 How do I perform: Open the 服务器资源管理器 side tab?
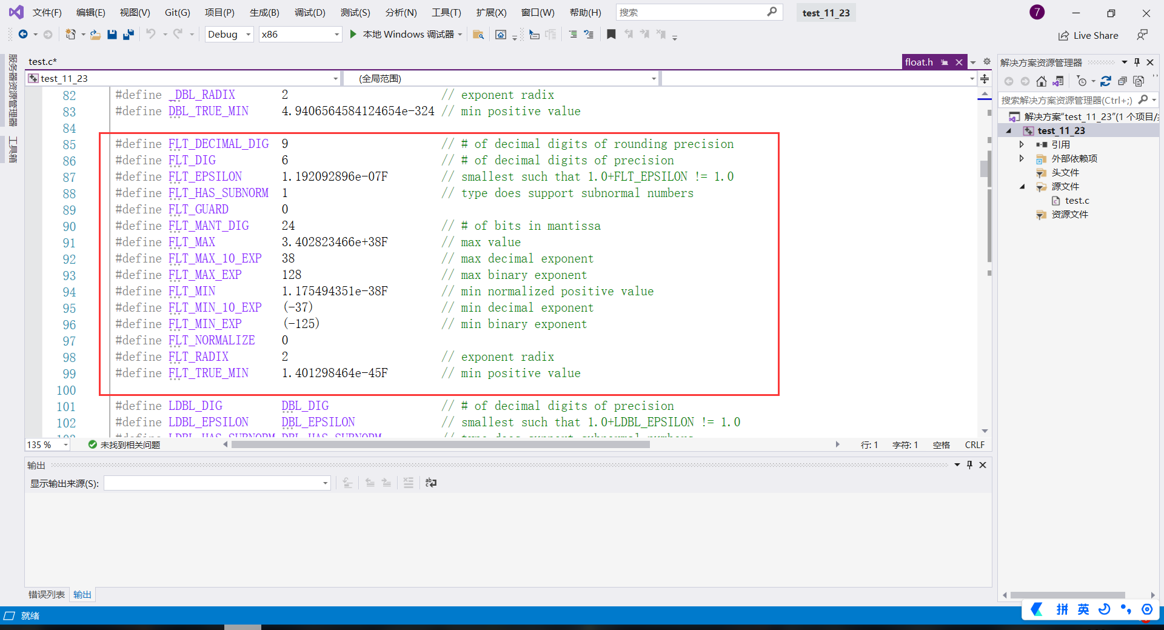click(x=13, y=90)
